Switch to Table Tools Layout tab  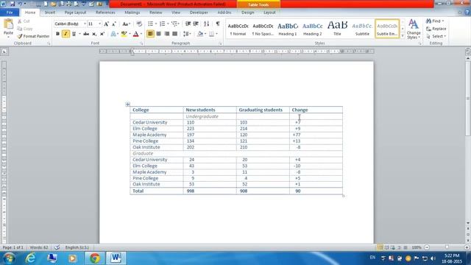(x=269, y=13)
